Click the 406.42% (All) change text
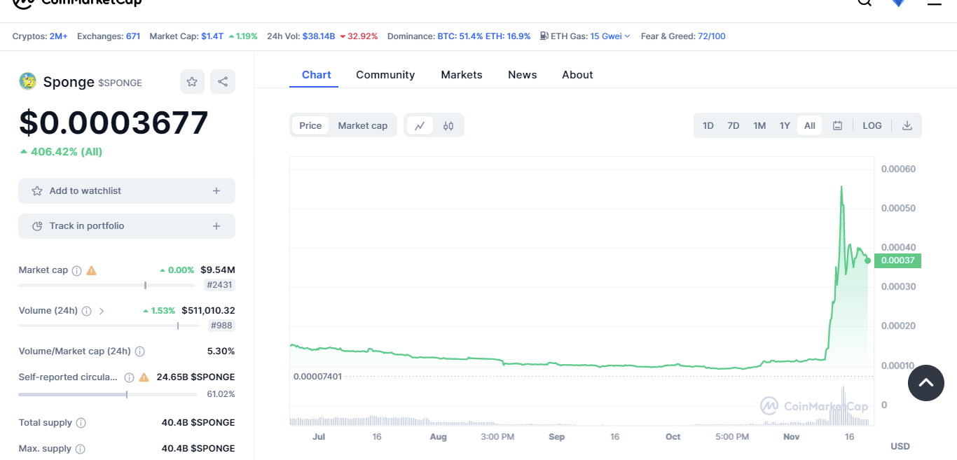The image size is (957, 460). (62, 152)
